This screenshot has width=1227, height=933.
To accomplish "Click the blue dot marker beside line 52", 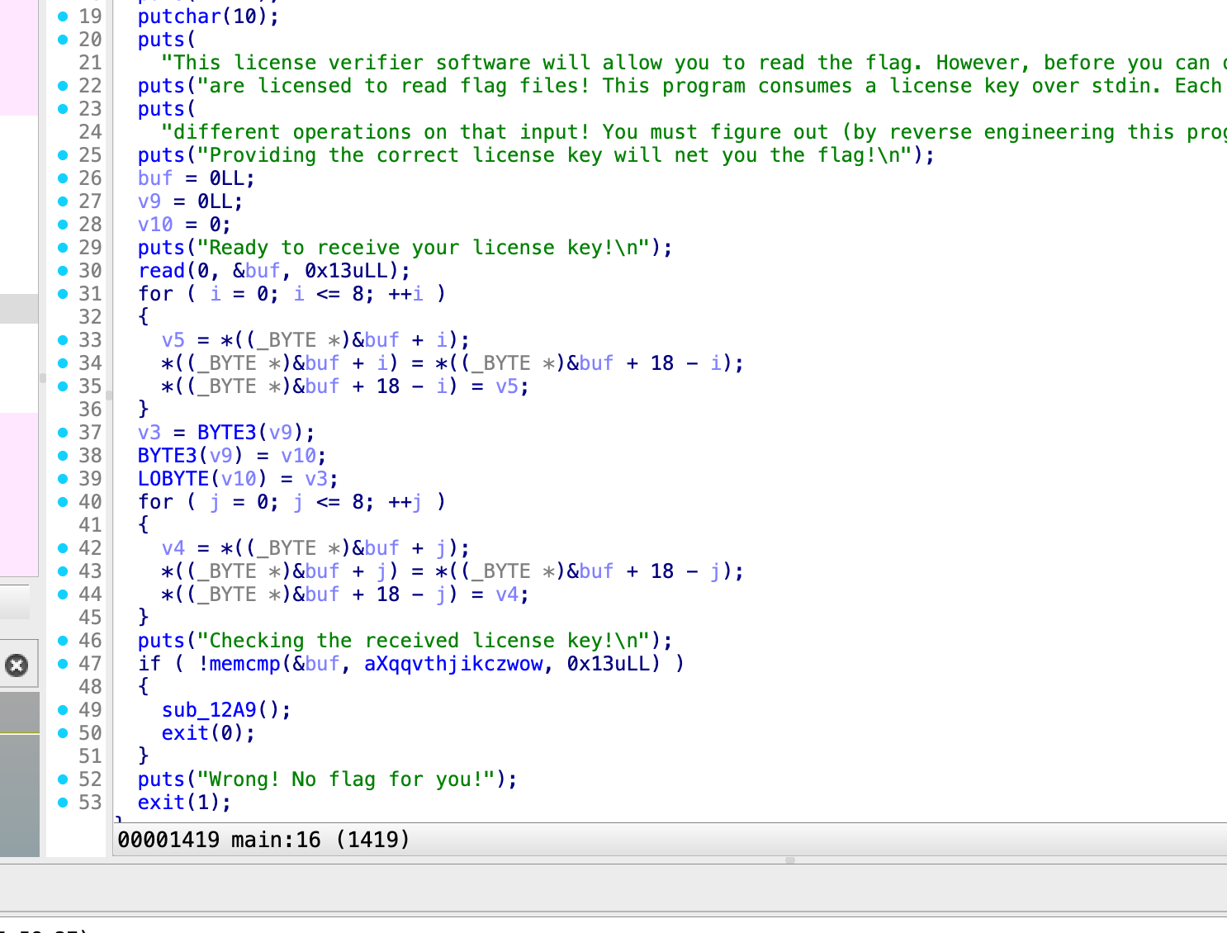I will click(63, 779).
